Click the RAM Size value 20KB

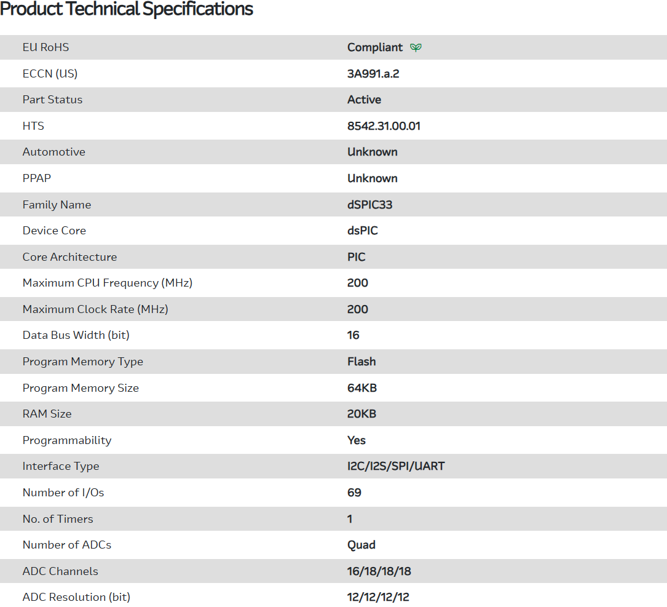tap(361, 414)
